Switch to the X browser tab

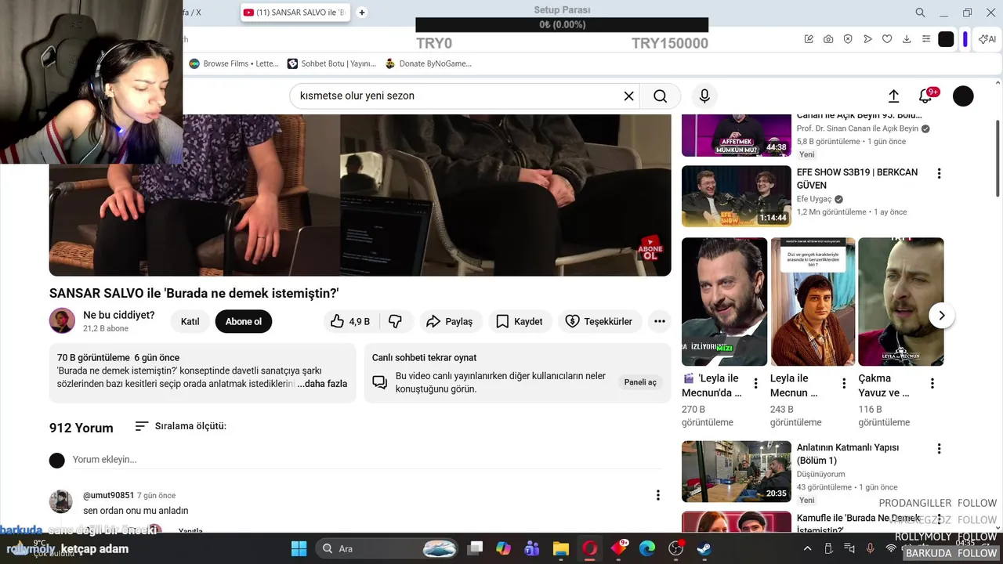[192, 13]
